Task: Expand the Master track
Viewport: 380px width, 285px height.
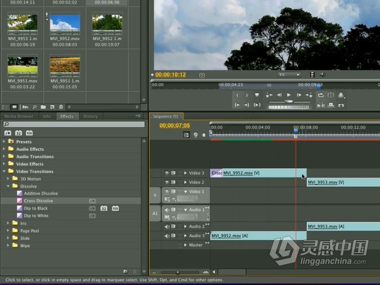Action: pos(185,245)
